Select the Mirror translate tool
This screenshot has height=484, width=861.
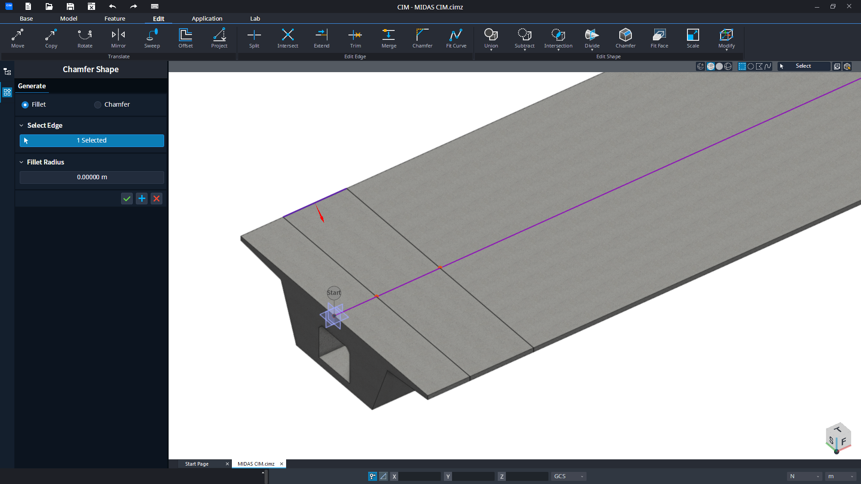pos(118,39)
